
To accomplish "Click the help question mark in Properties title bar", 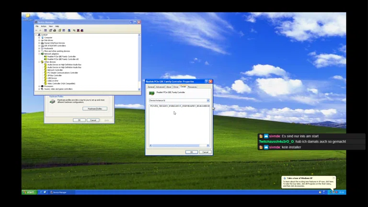I will (207, 81).
